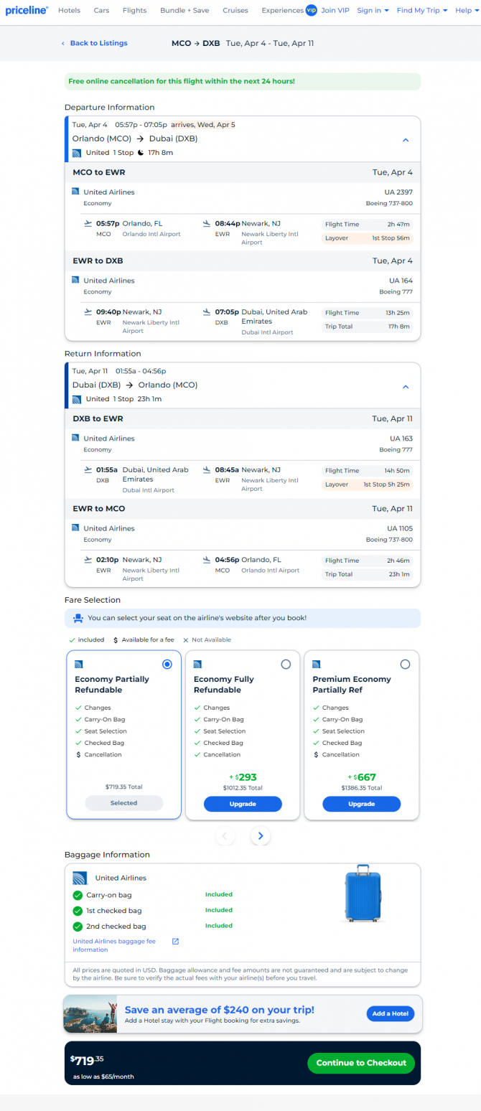481x1111 pixels.
Task: Upgrade to Premium Economy for +$667
Action: [361, 804]
